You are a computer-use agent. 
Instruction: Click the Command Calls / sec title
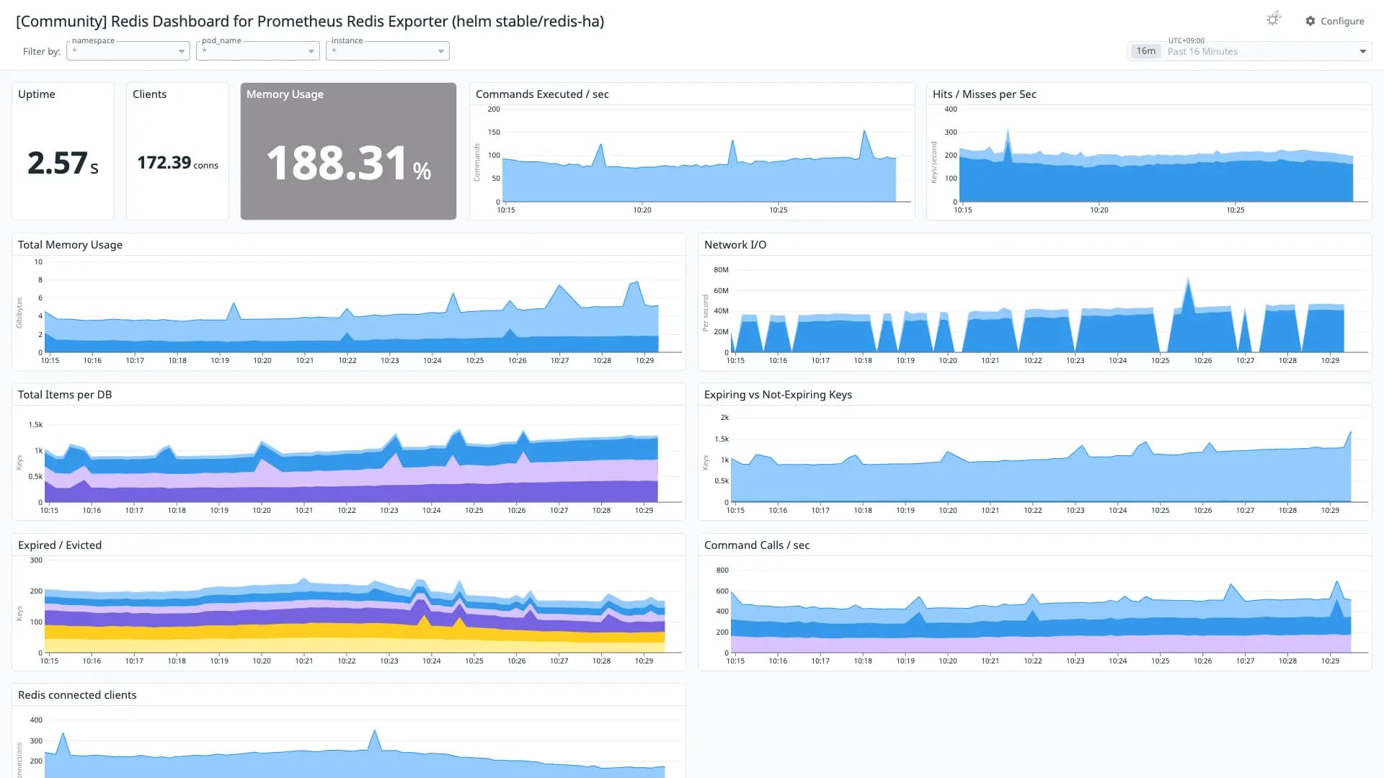click(x=757, y=545)
